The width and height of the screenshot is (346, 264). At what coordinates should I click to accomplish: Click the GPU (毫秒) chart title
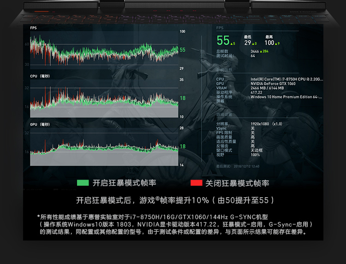(x=40, y=124)
